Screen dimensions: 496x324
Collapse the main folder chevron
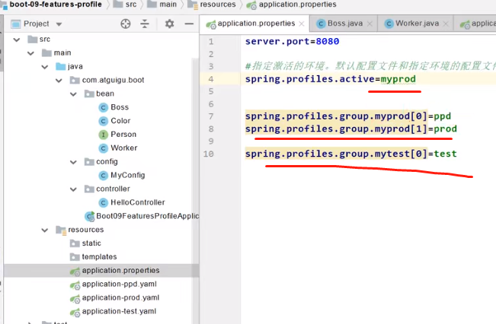(30, 53)
